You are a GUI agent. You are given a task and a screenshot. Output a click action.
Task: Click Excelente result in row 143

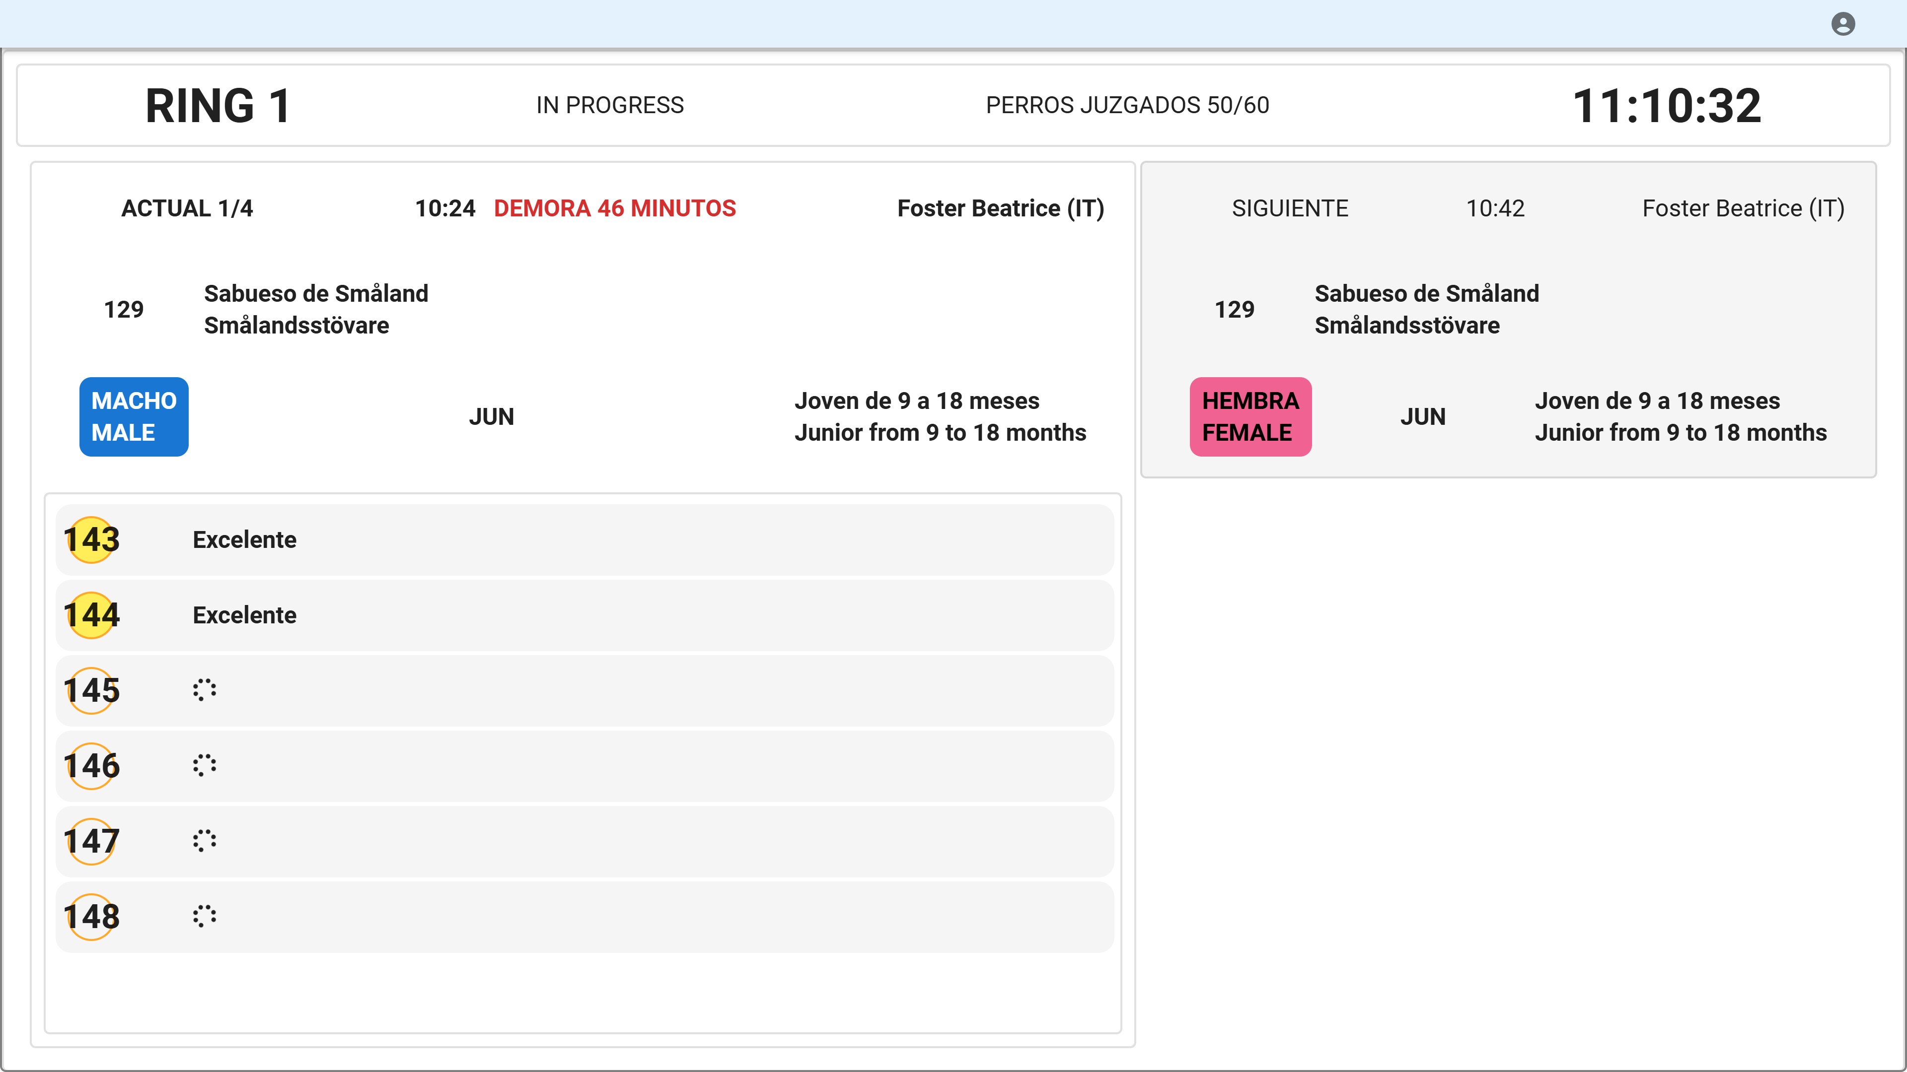pos(244,540)
